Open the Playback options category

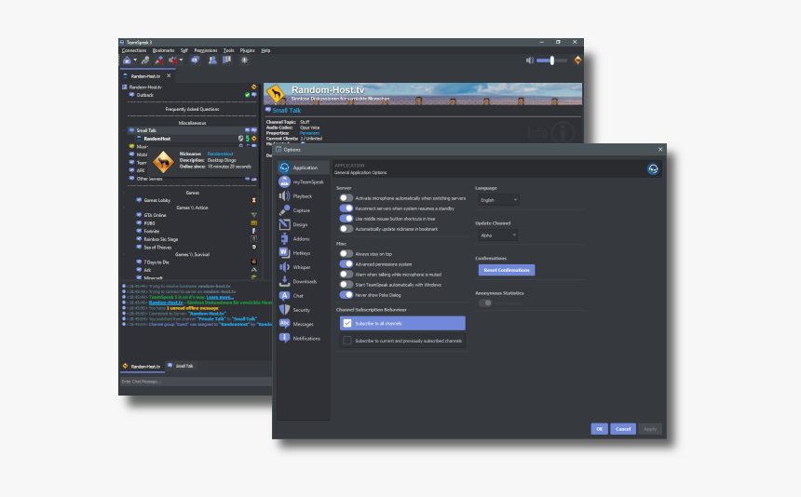(x=303, y=196)
